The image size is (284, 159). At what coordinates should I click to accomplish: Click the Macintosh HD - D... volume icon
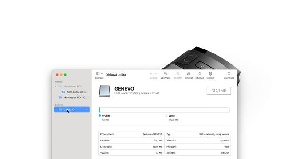coord(60,98)
